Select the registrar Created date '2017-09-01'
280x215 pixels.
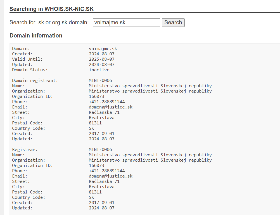102,203
